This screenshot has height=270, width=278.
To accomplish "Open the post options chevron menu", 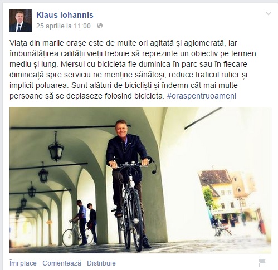I will point(269,13).
